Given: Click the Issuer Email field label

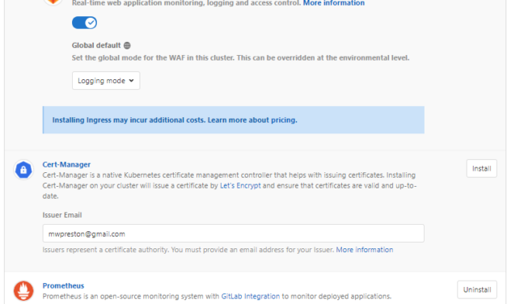Looking at the screenshot, I should pos(62,215).
